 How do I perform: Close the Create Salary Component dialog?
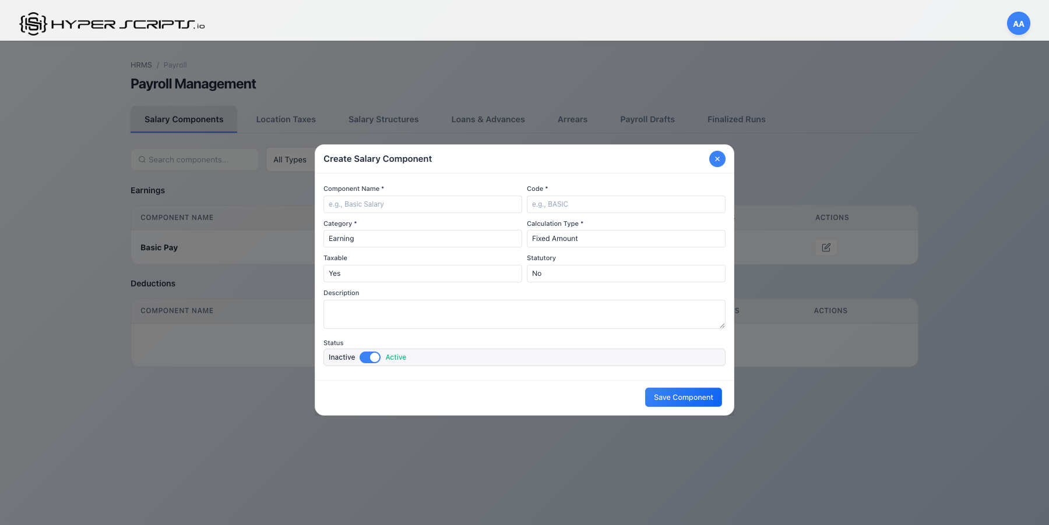coord(717,158)
